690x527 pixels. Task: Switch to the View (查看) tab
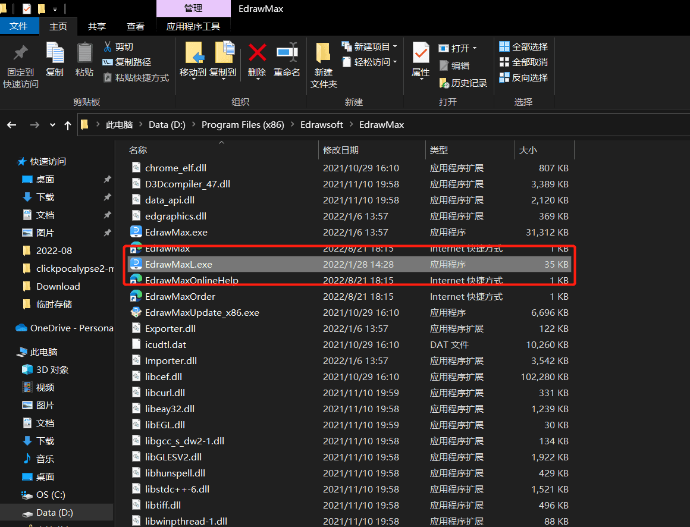coord(136,26)
